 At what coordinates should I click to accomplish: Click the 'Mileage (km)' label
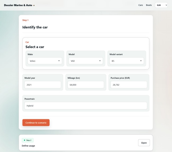pos(74,78)
